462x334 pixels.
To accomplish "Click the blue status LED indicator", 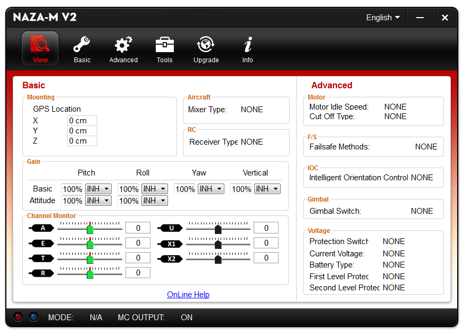I will click(33, 317).
